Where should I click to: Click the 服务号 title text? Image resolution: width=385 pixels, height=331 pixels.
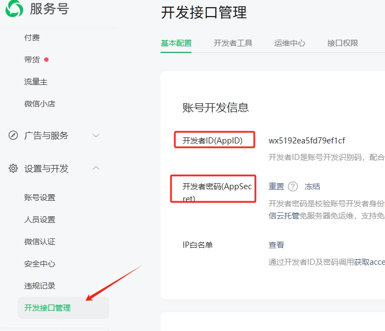tap(49, 9)
